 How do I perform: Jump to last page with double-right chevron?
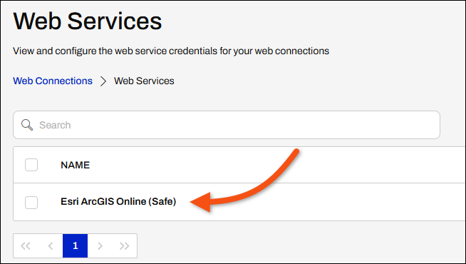pos(125,246)
